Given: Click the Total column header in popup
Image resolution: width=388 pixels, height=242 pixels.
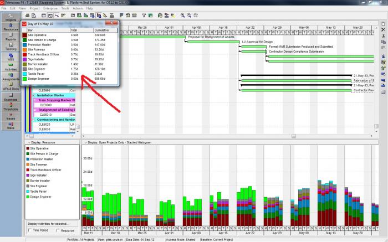Looking at the screenshot, I should tap(81, 30).
